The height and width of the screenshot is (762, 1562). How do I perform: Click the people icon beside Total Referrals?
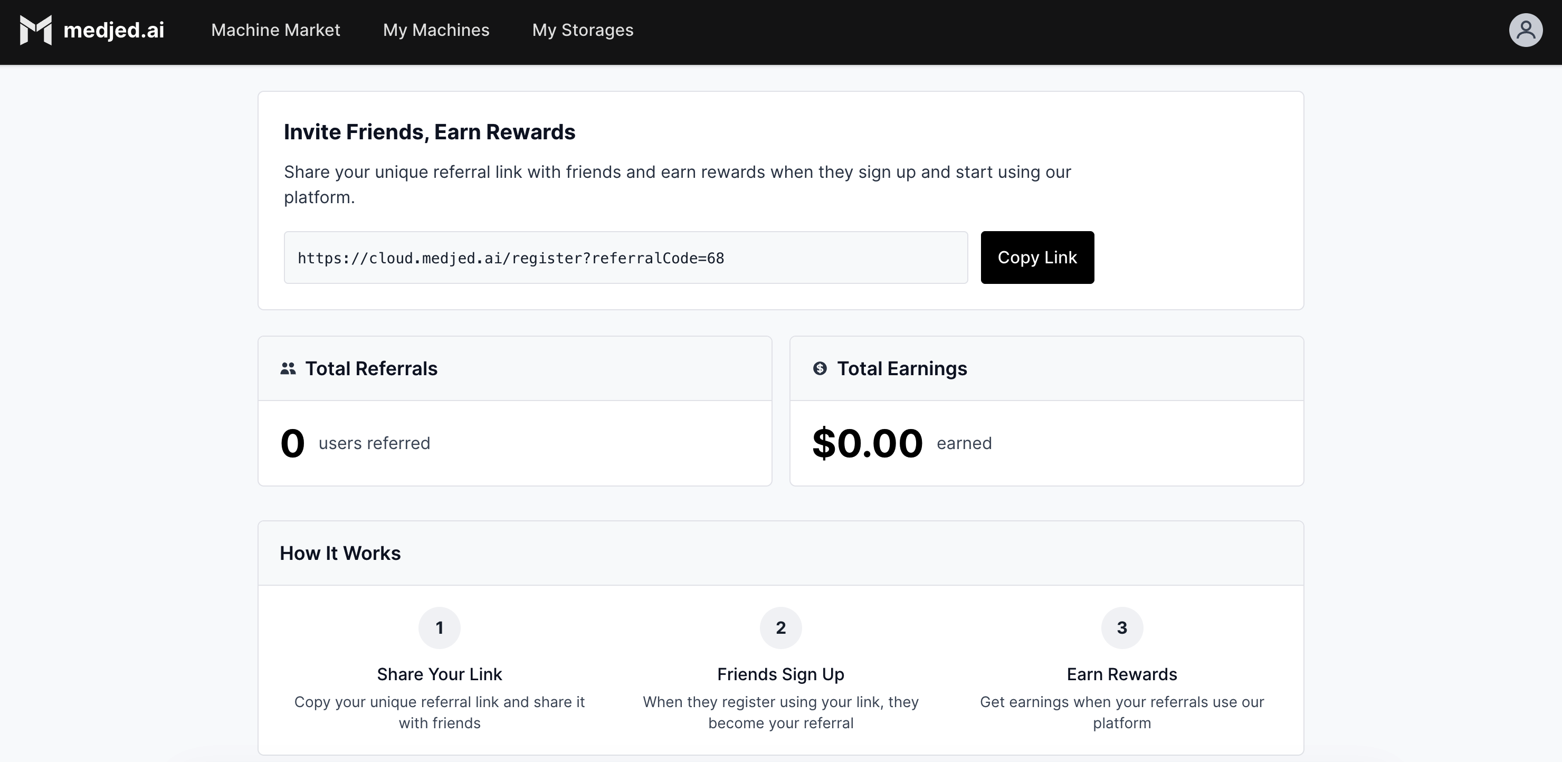[288, 368]
